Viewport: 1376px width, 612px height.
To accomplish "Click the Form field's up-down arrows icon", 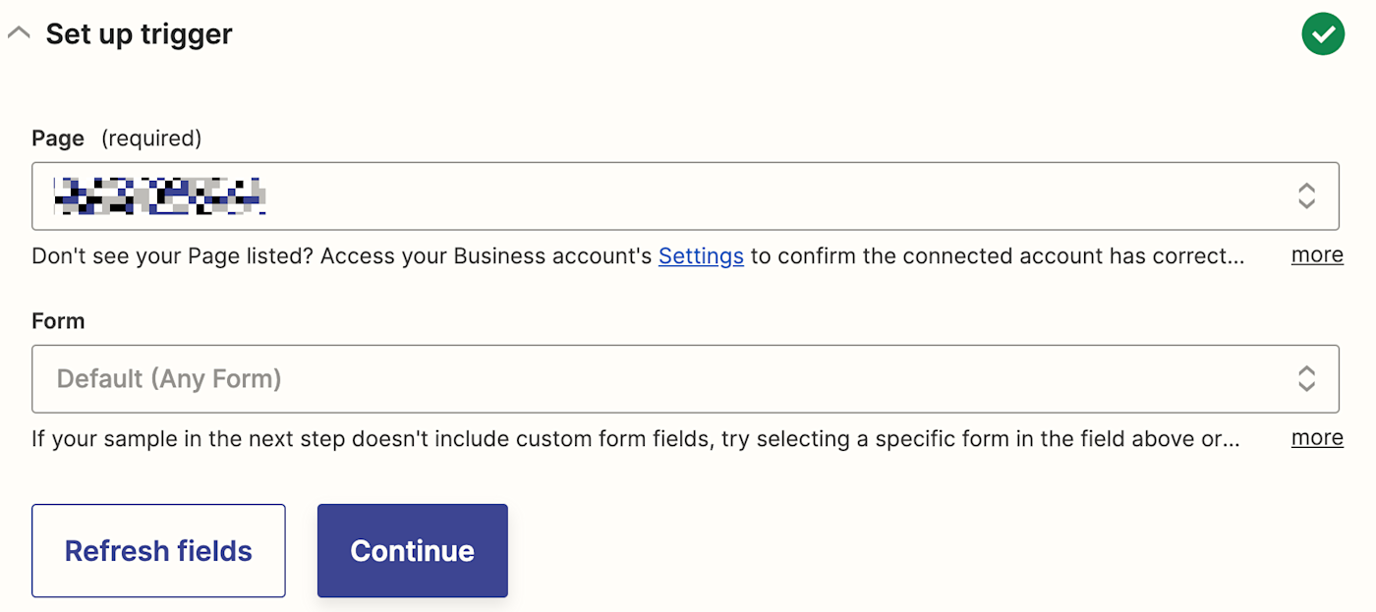I will (1306, 378).
